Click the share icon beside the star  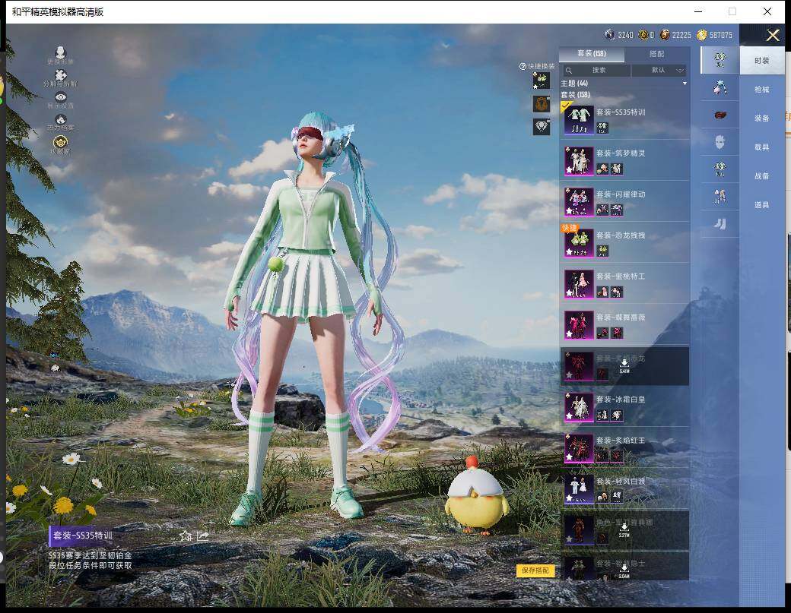203,536
